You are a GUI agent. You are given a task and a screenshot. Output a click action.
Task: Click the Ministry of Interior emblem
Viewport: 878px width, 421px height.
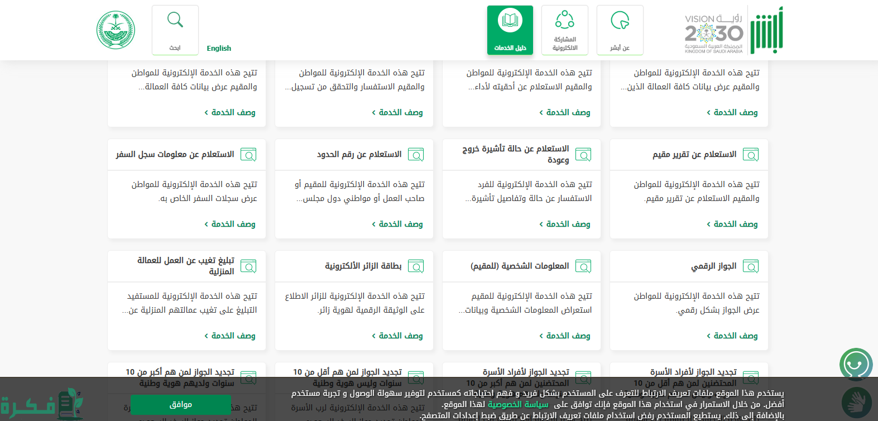[x=116, y=30]
